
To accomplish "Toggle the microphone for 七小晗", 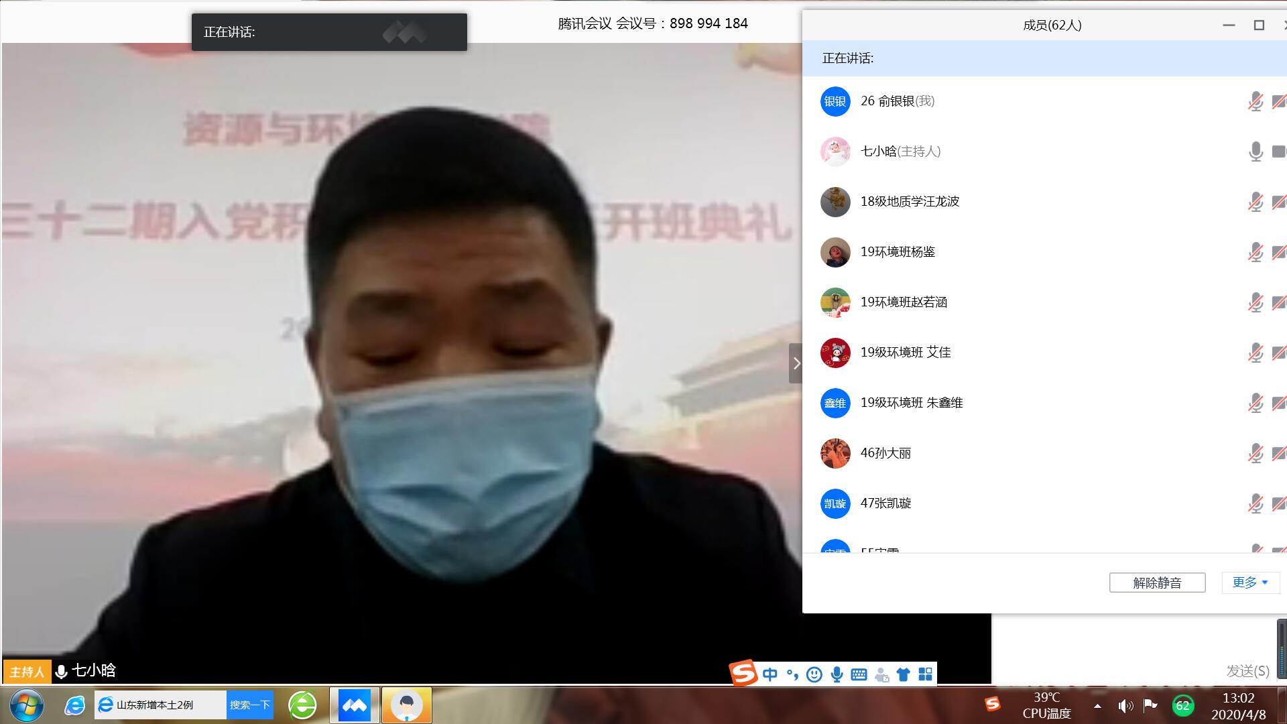I will [1255, 152].
